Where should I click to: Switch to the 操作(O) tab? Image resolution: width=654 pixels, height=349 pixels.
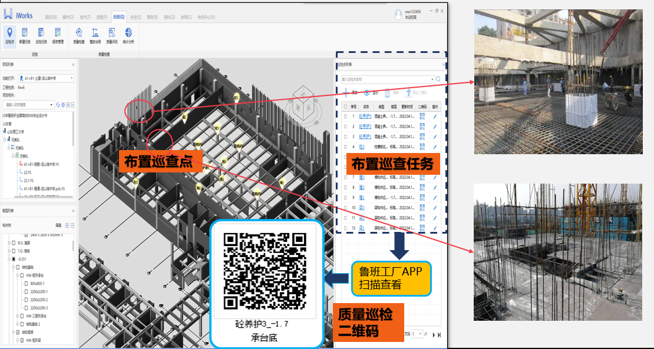click(68, 17)
